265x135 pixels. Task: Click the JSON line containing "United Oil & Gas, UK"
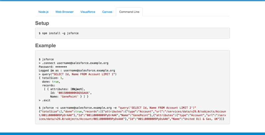pyautogui.click(x=132, y=119)
